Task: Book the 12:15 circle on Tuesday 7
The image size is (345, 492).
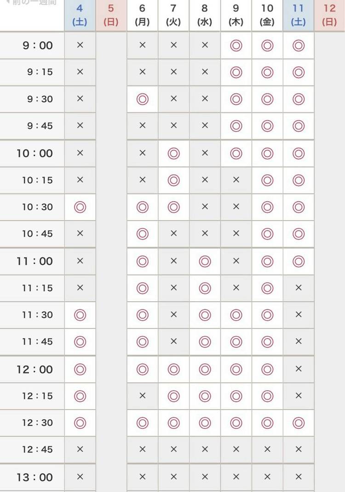Action: pyautogui.click(x=173, y=396)
